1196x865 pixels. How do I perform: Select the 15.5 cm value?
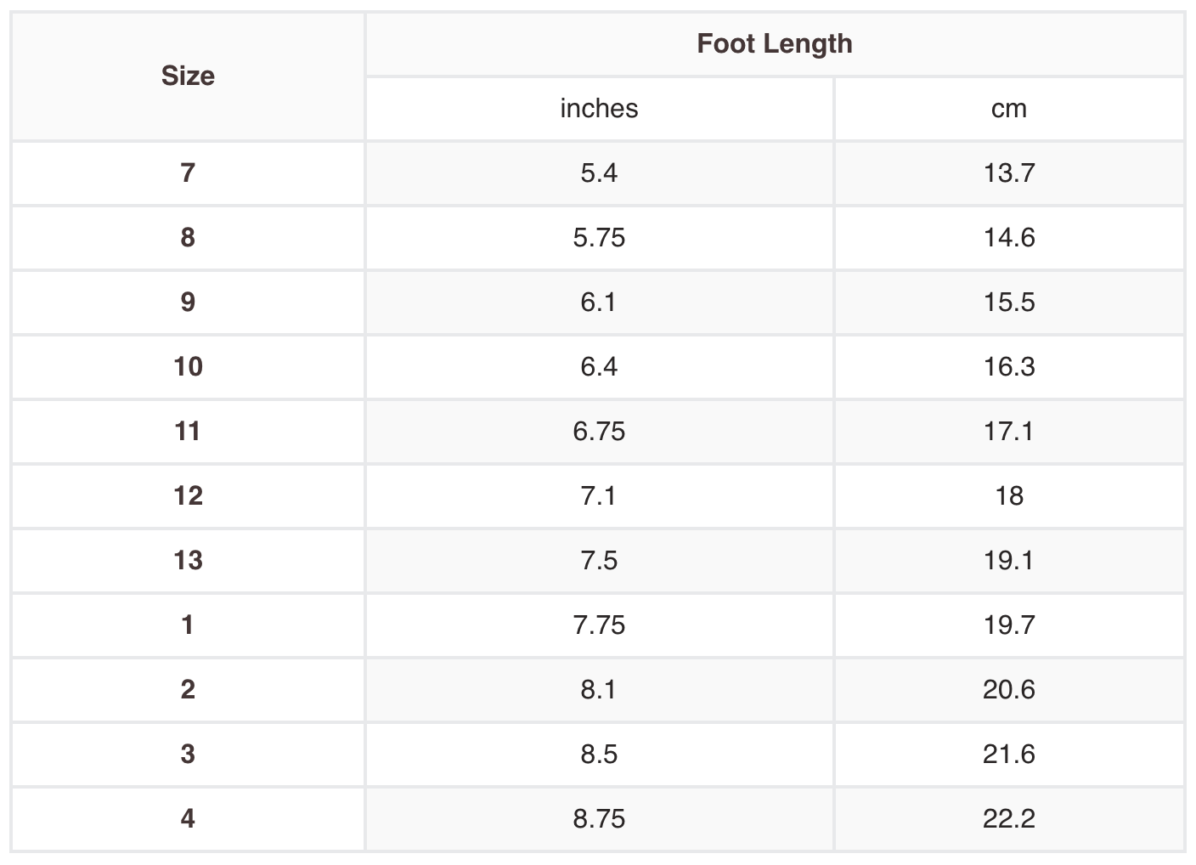pyautogui.click(x=1008, y=302)
